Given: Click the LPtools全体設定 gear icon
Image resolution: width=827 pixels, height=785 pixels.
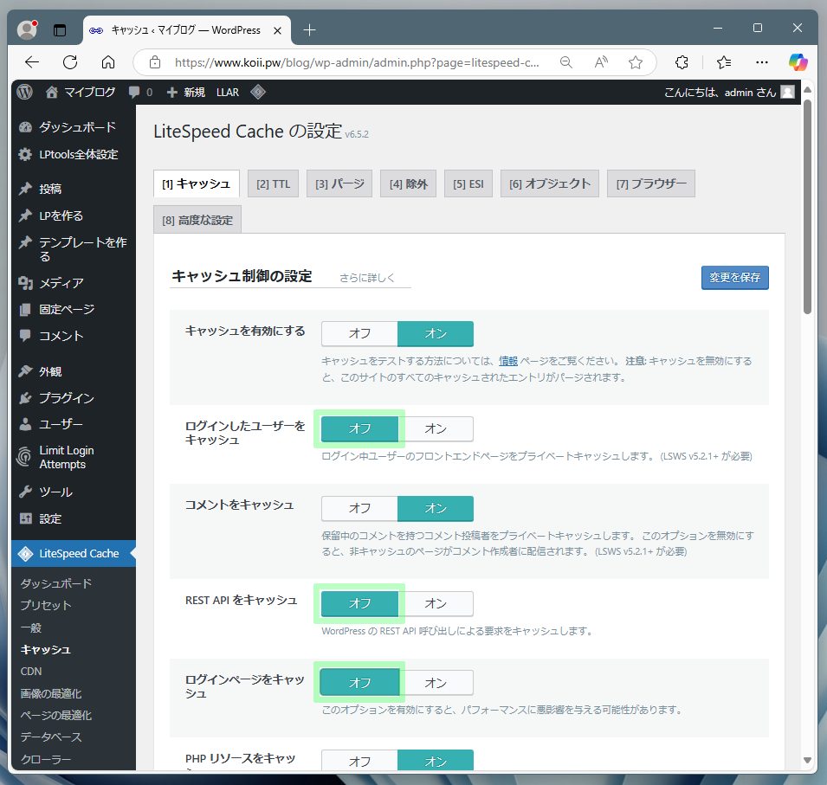Looking at the screenshot, I should tap(25, 154).
